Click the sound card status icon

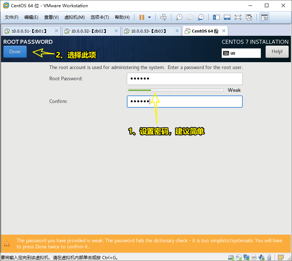pos(262,257)
